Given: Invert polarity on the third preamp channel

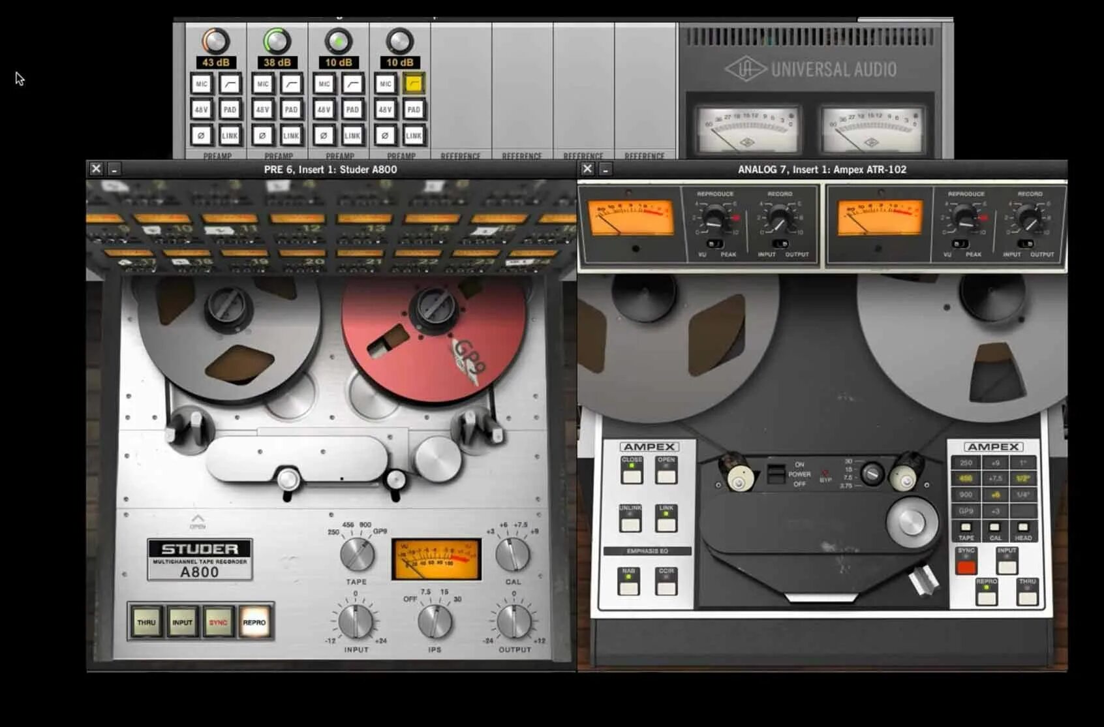Looking at the screenshot, I should (324, 136).
